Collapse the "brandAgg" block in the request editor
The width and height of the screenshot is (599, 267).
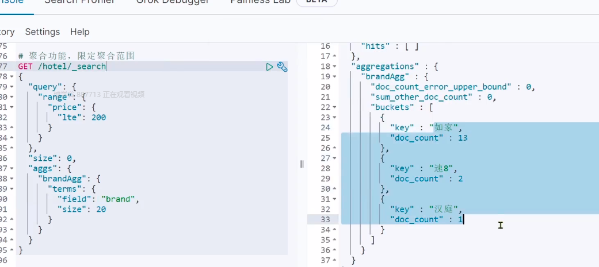tap(12, 179)
